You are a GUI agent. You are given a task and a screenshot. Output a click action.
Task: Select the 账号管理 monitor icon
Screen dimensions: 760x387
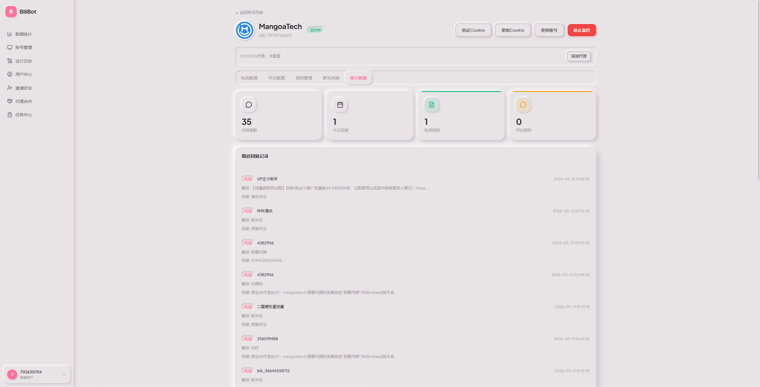point(10,47)
